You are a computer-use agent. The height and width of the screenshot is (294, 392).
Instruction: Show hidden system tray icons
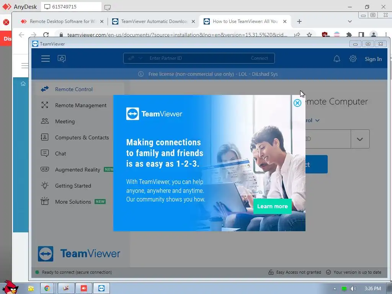tap(335, 289)
